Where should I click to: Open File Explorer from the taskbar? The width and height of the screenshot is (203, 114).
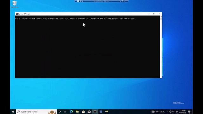pyautogui.click(x=77, y=112)
